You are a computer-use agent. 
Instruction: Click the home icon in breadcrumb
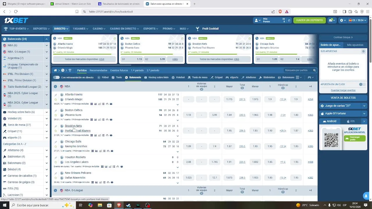[56, 70]
